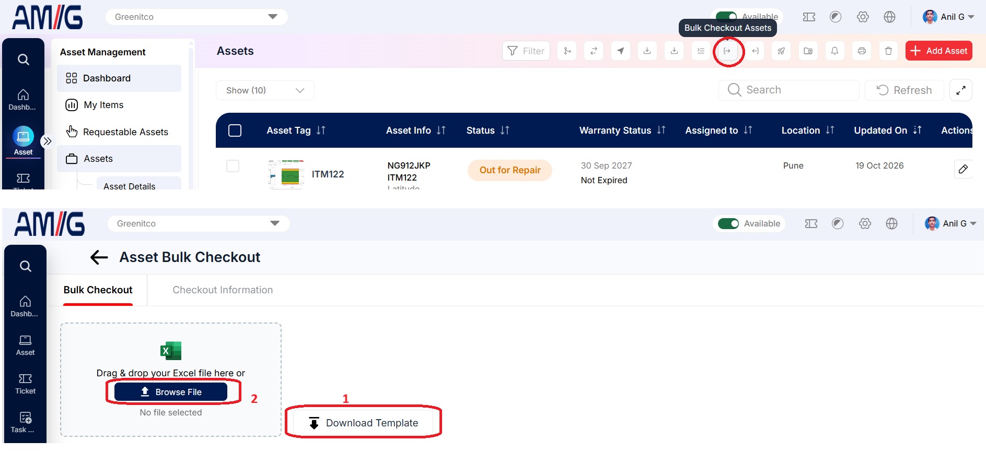
Task: Click into the Search field above the table
Action: (x=788, y=90)
